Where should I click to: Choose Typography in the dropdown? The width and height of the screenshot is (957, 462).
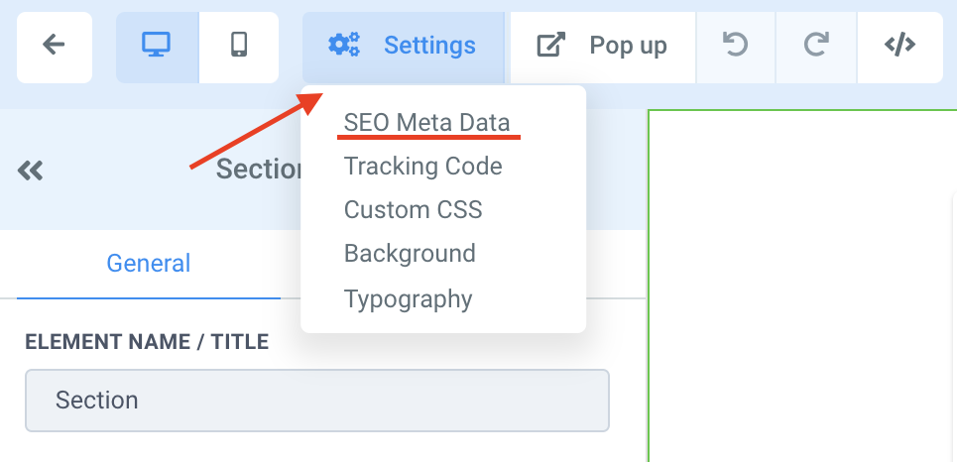(409, 299)
